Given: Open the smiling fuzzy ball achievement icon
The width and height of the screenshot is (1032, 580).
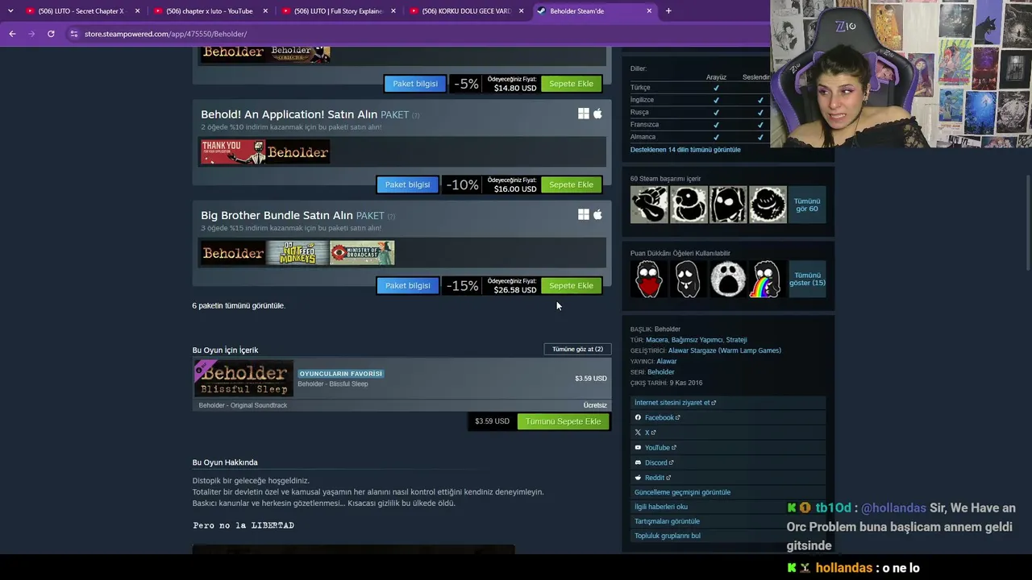Looking at the screenshot, I should [768, 205].
